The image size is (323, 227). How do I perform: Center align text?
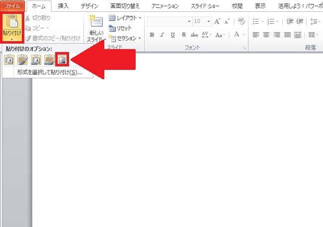pyautogui.click(x=266, y=35)
